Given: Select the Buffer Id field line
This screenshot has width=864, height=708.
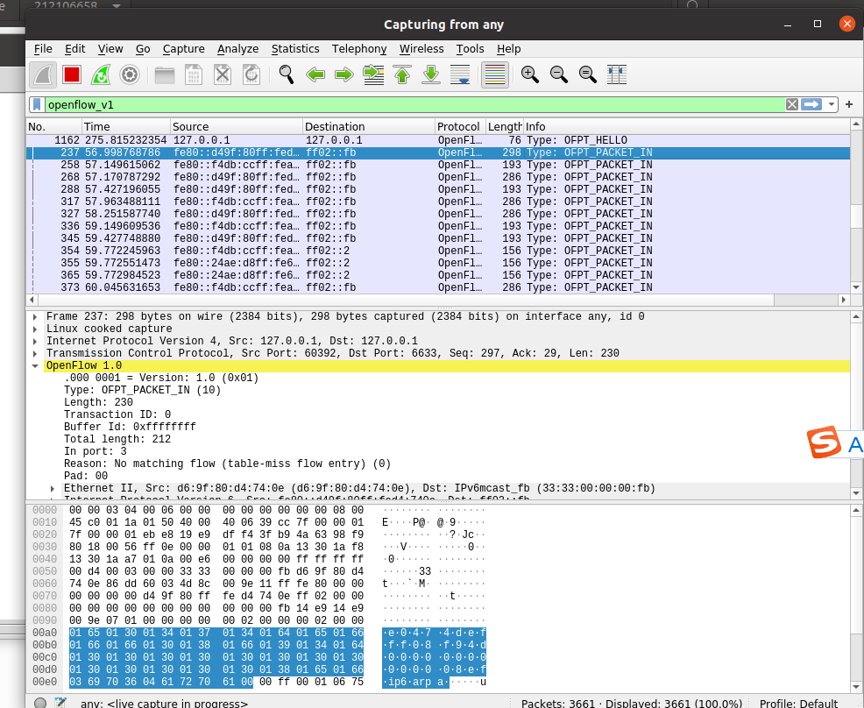Looking at the screenshot, I should [130, 427].
